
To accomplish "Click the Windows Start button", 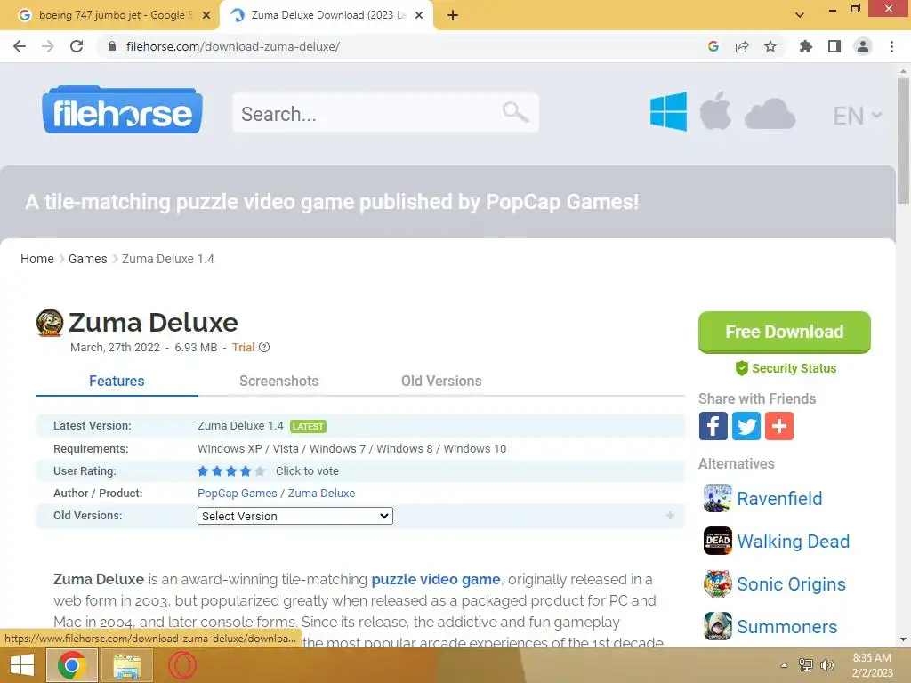I will 21,665.
